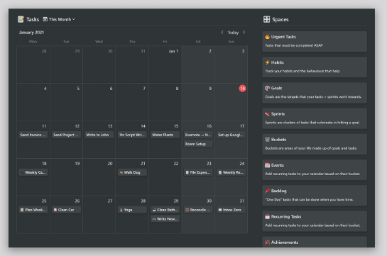
Task: Click the envelope icon on Inbox Zero task
Action: pyautogui.click(x=220, y=210)
